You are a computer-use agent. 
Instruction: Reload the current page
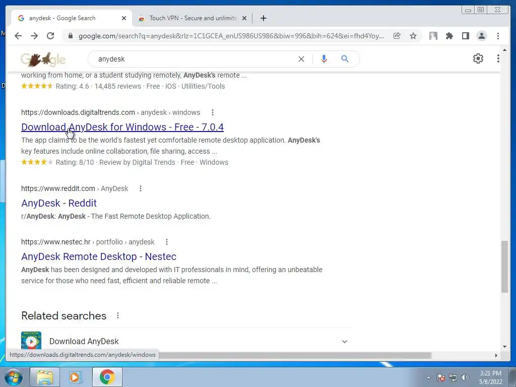coord(50,36)
